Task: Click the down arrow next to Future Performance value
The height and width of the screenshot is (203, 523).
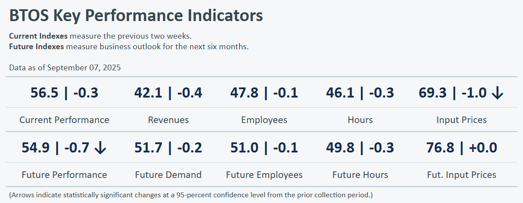Action: tap(100, 149)
